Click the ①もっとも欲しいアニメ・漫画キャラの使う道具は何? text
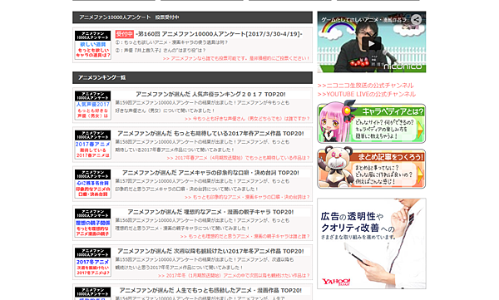Screen dimensions: 499x300 pos(172,42)
